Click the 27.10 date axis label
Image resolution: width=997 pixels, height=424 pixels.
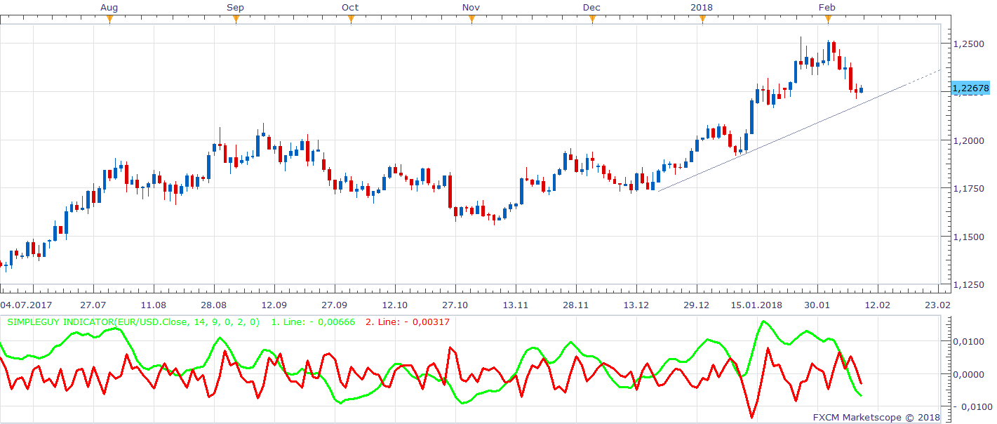coord(455,305)
